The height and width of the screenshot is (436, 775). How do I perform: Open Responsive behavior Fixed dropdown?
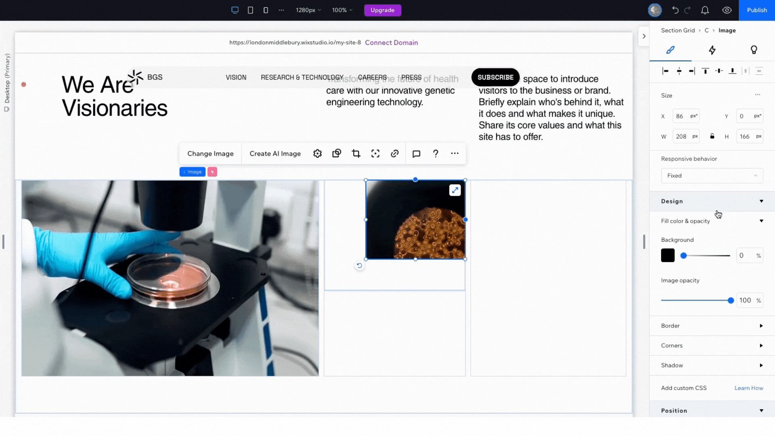coord(712,176)
